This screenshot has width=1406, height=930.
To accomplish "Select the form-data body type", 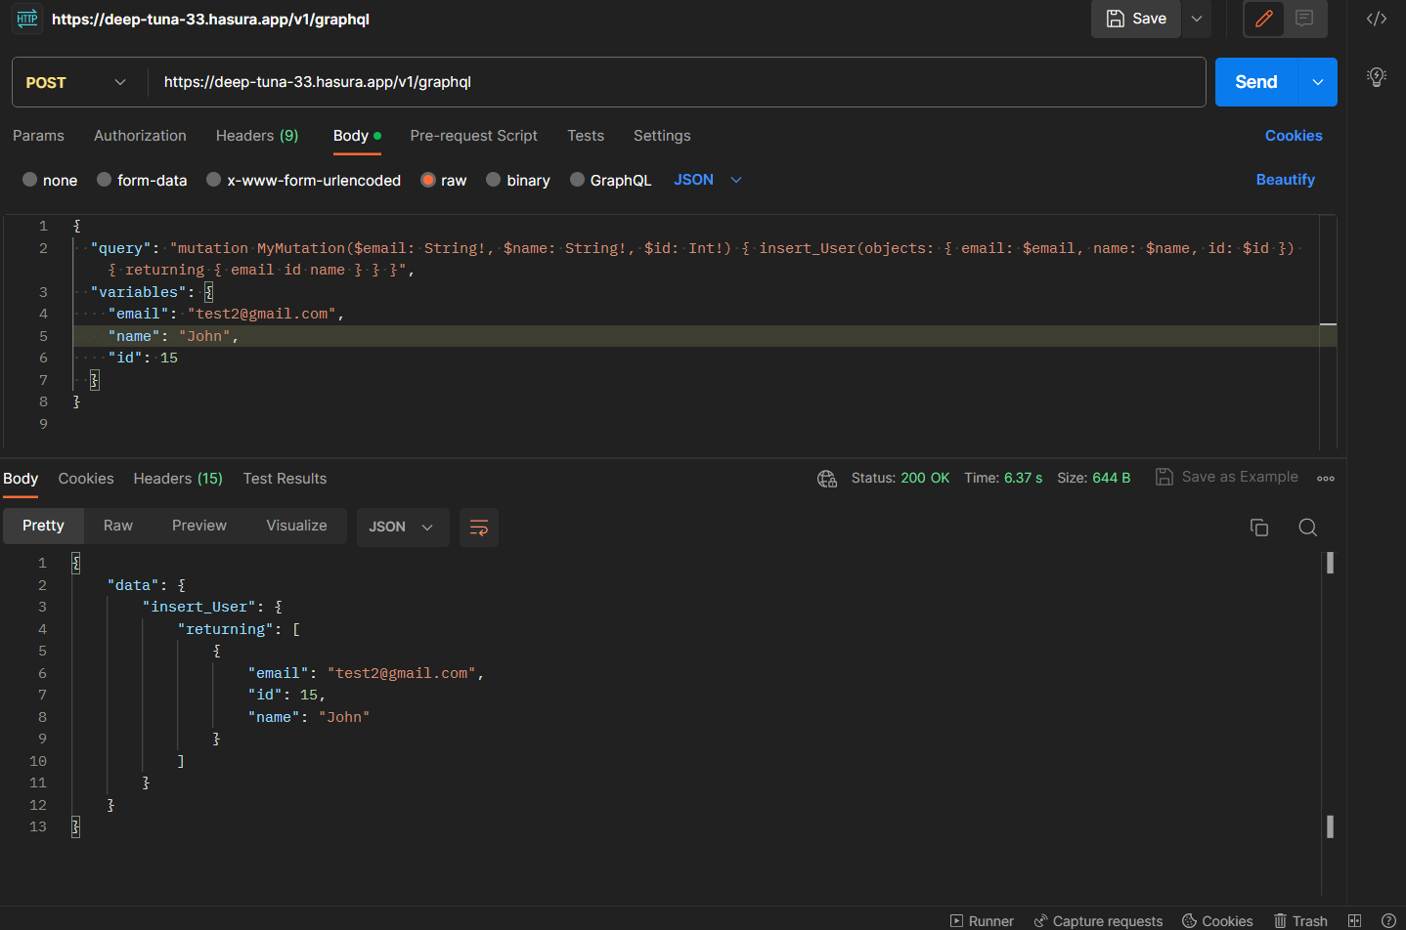I will pyautogui.click(x=142, y=180).
